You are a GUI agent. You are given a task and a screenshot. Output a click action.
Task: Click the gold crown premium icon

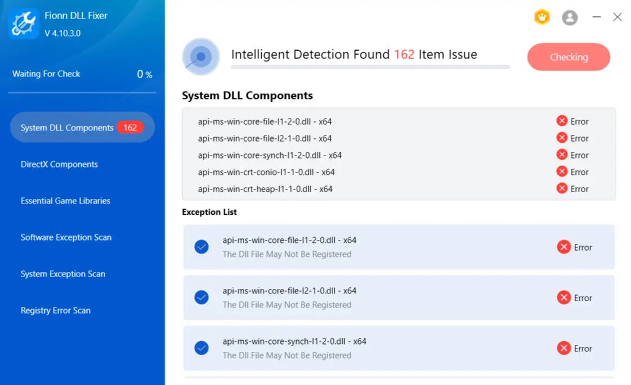pos(542,17)
